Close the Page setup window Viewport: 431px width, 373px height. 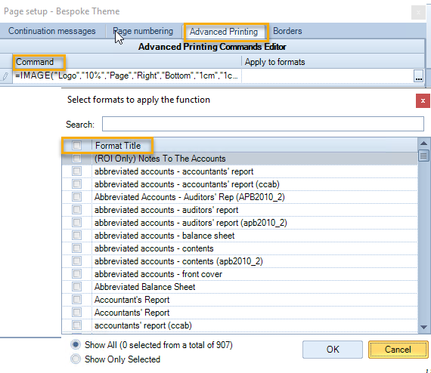tap(418, 12)
